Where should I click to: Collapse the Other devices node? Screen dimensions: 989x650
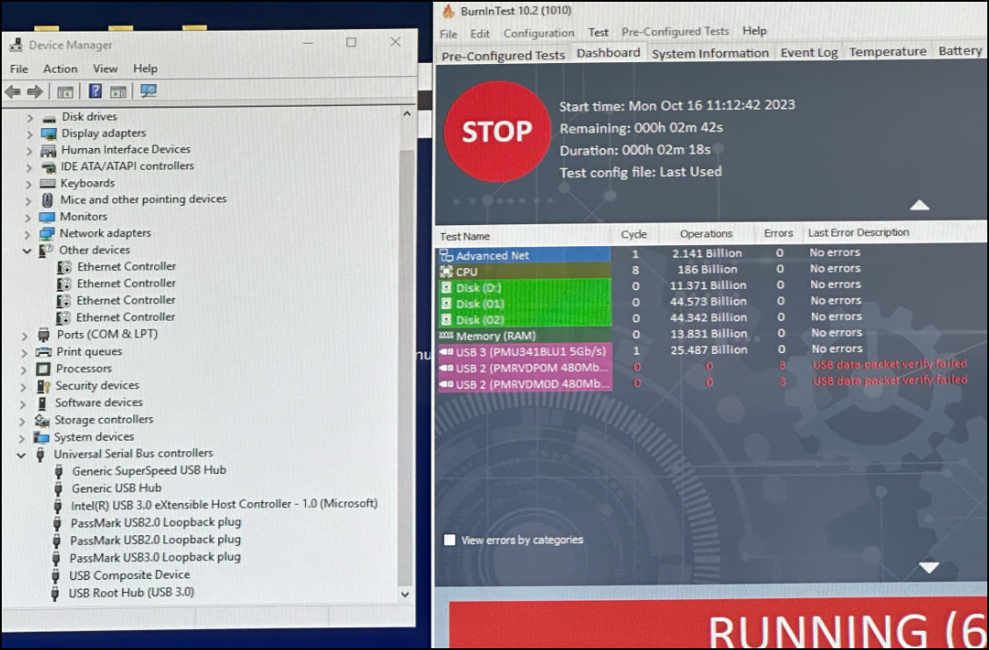pyautogui.click(x=26, y=251)
